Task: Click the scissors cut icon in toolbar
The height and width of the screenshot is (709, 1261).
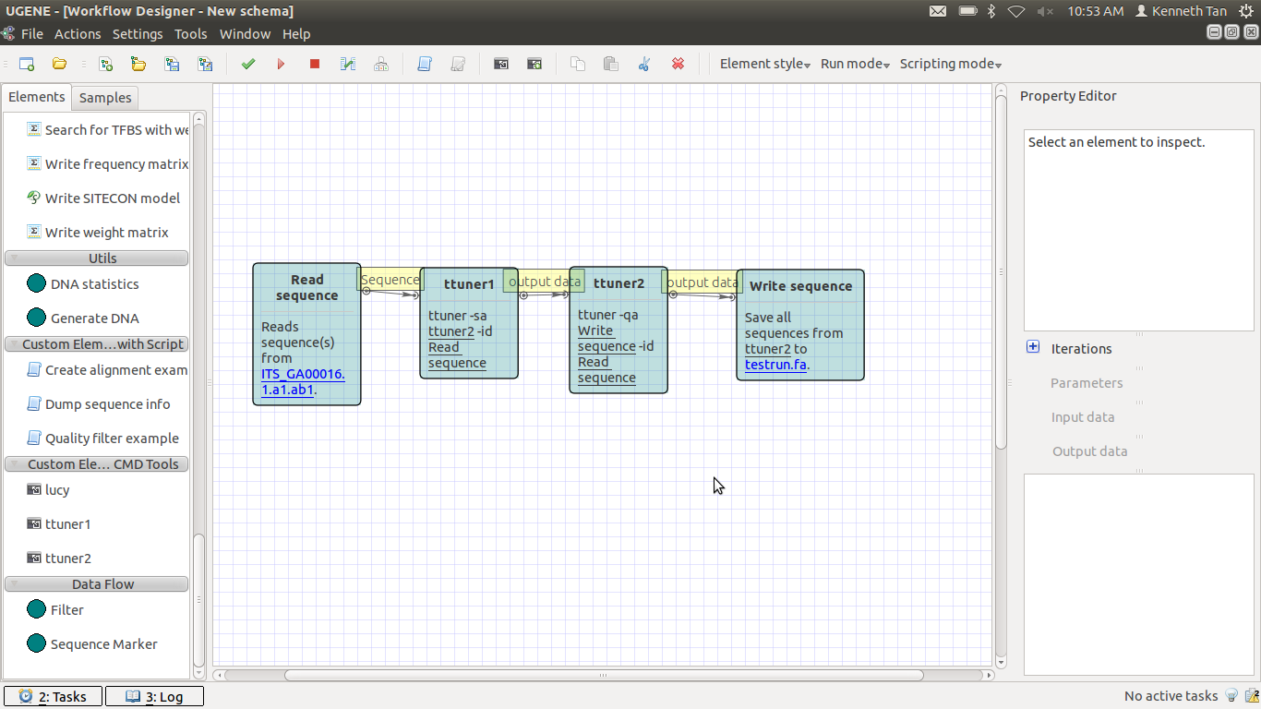Action: pyautogui.click(x=644, y=64)
